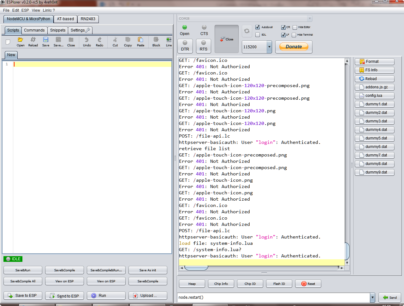
Task: Toggle the DTR line button
Action: pos(185,46)
